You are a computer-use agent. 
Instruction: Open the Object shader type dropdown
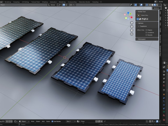pyautogui.click(x=24, y=121)
